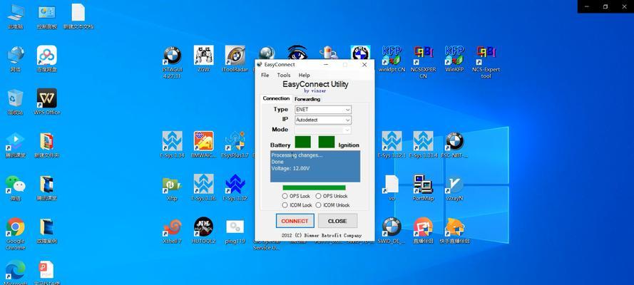Close the EasyConnect window with X
This screenshot has height=285, width=634.
pyautogui.click(x=364, y=65)
